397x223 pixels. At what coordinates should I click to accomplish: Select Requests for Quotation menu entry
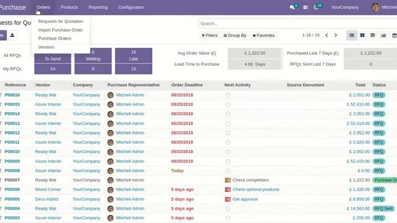(61, 21)
